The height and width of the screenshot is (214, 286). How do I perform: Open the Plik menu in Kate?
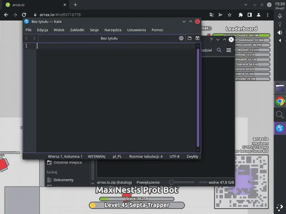coord(28,30)
